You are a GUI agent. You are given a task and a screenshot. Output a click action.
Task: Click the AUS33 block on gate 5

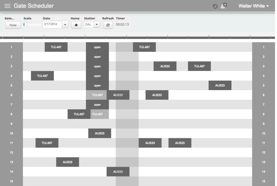(x=220, y=85)
